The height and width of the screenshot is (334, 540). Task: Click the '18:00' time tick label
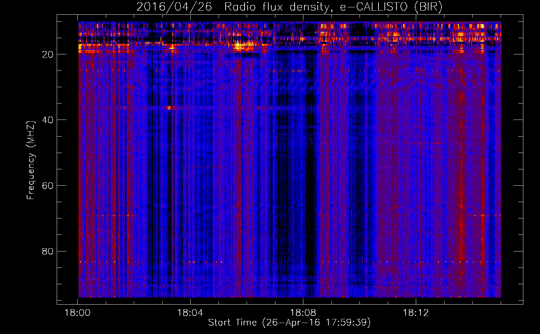point(77,313)
